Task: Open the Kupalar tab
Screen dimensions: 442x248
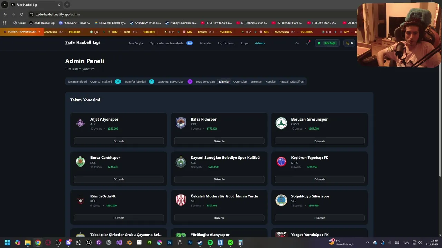Action: coord(271,82)
